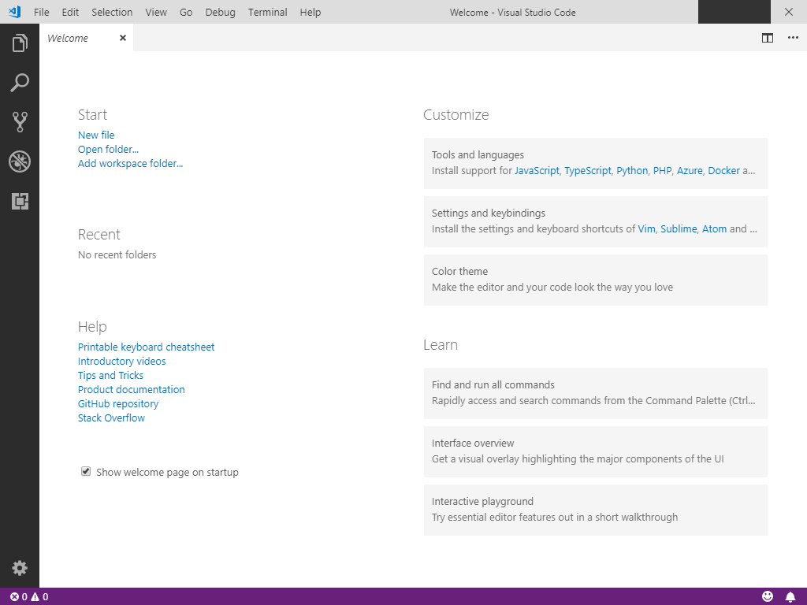Install Vim keyboard shortcuts
The width and height of the screenshot is (807, 605).
tap(646, 229)
